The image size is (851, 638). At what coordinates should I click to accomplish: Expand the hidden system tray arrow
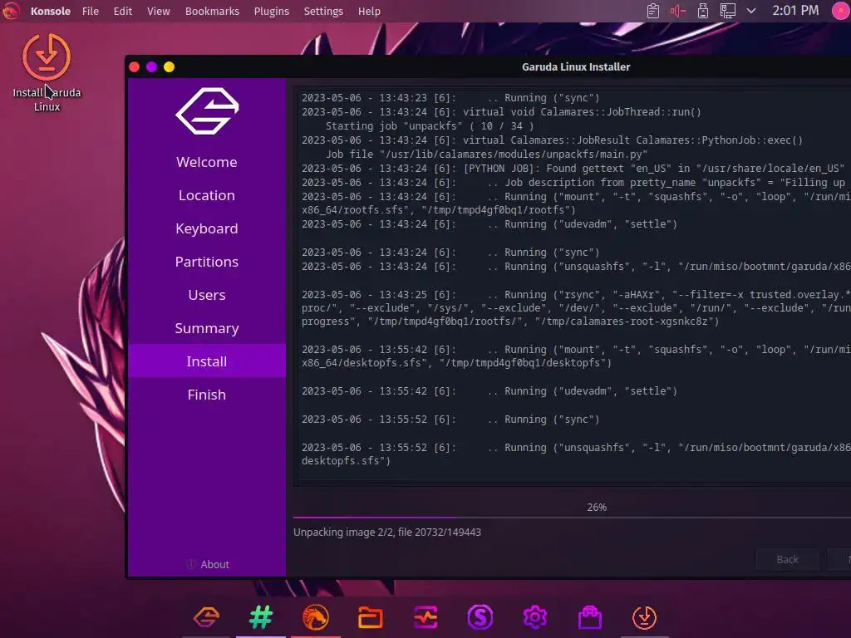751,11
